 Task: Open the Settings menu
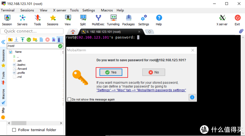coord(89,10)
